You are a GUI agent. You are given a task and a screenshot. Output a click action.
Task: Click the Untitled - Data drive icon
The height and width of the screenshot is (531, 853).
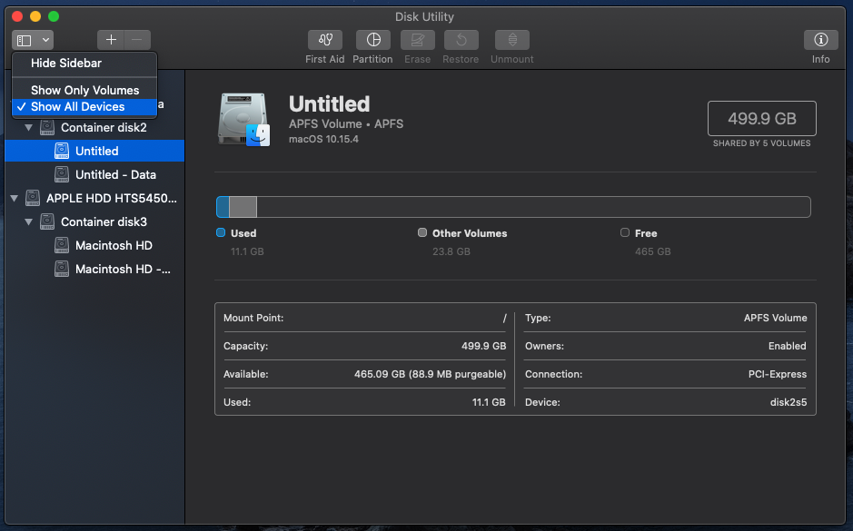[62, 174]
